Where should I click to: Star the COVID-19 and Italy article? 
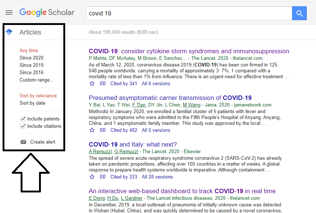pos(92,177)
